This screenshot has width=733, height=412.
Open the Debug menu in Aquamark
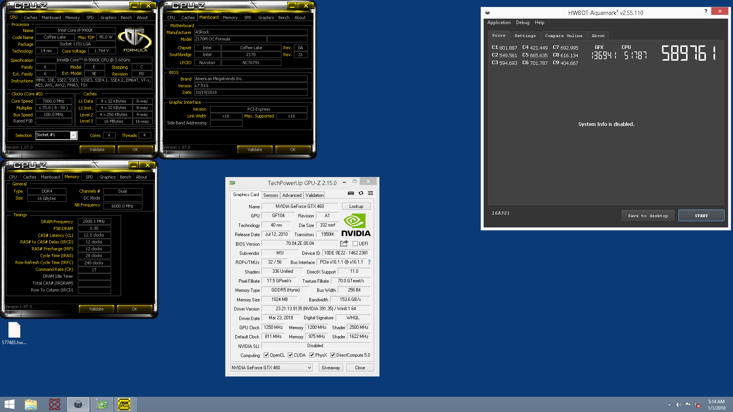click(523, 23)
